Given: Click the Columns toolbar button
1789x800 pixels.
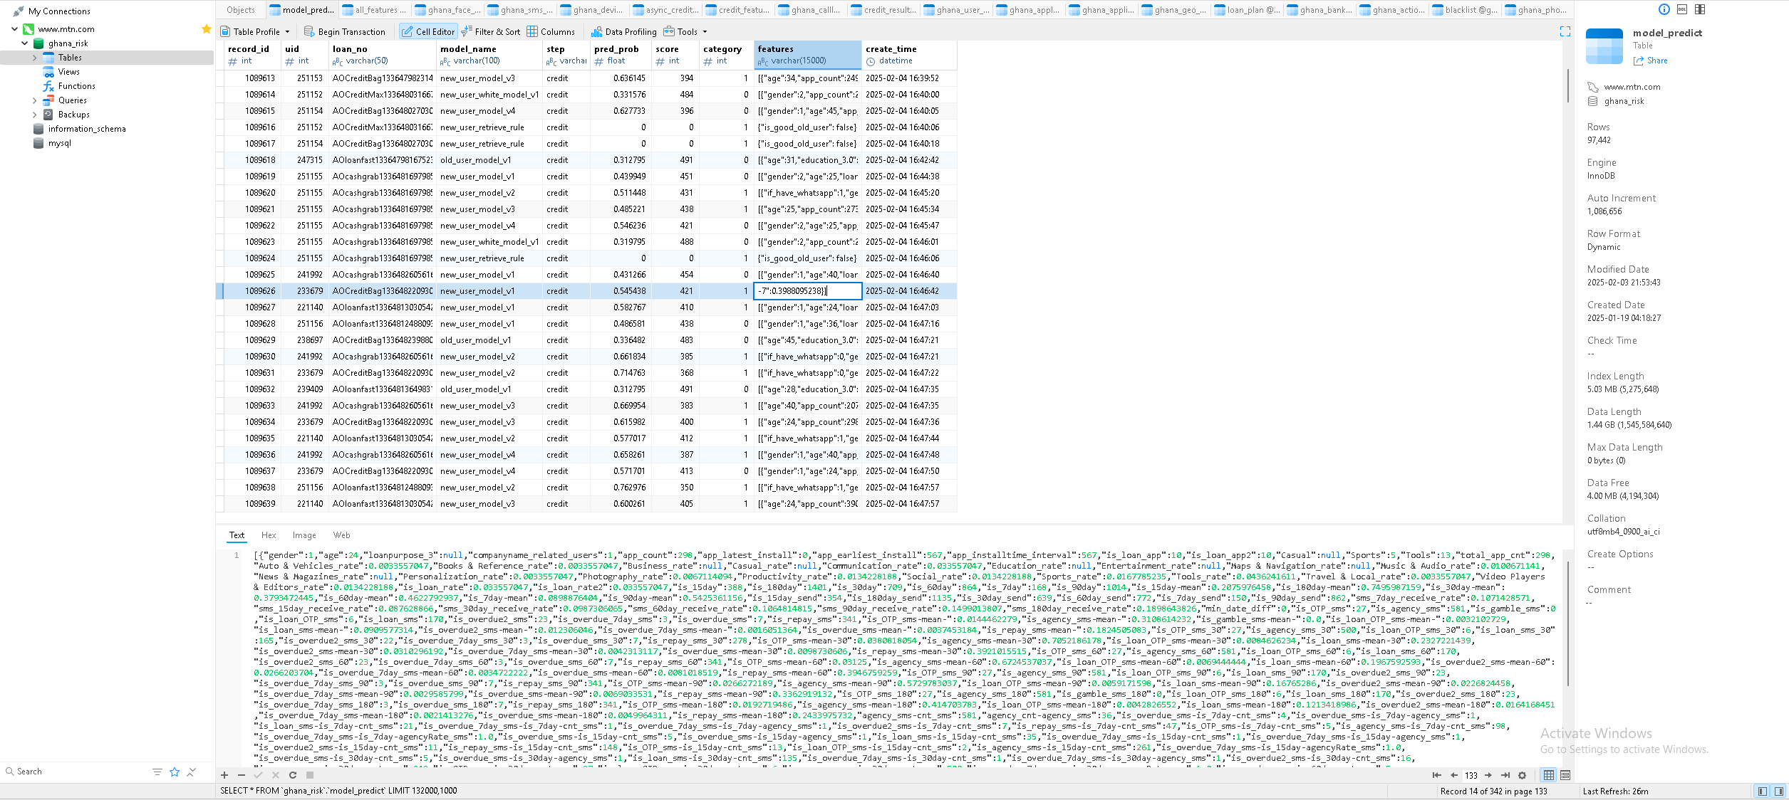Looking at the screenshot, I should [x=551, y=31].
